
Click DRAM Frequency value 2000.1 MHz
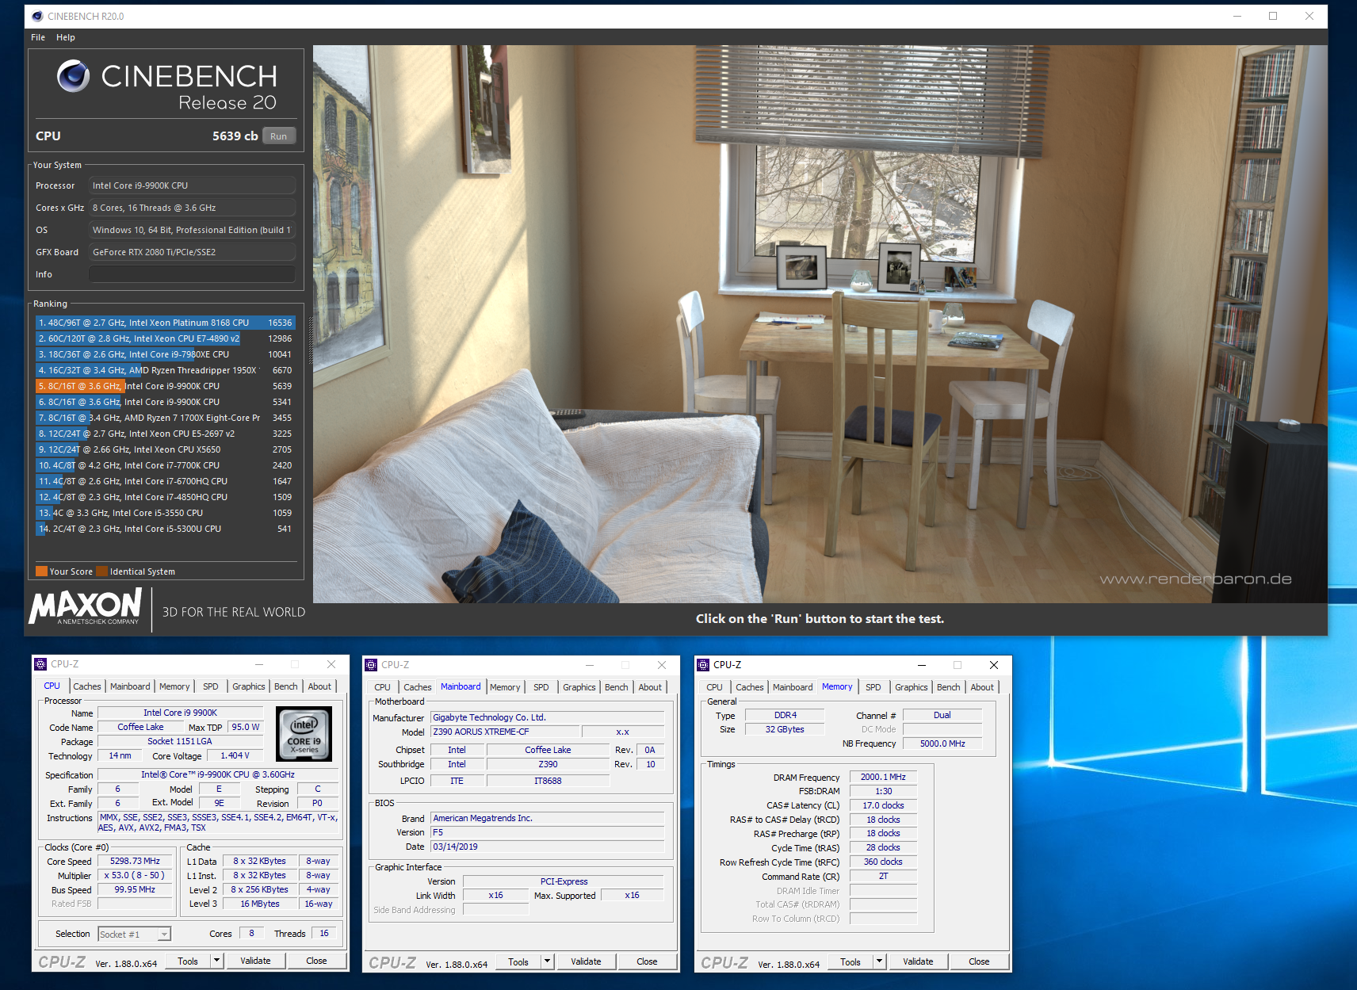(883, 777)
